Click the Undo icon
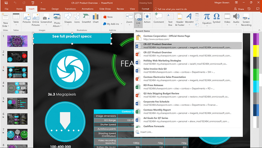The height and width of the screenshot is (148, 262). (15, 3)
